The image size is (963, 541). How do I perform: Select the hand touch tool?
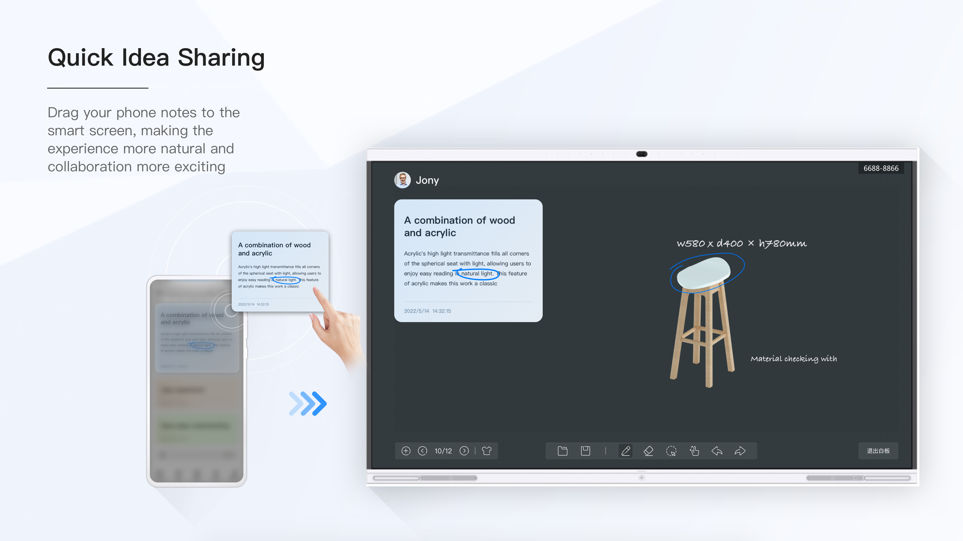694,451
